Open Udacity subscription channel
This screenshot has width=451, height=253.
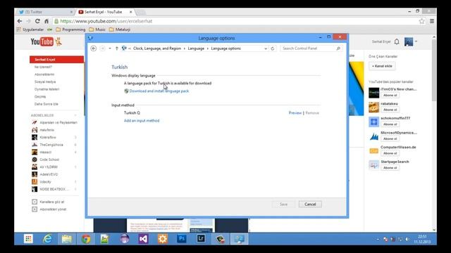coord(45,182)
